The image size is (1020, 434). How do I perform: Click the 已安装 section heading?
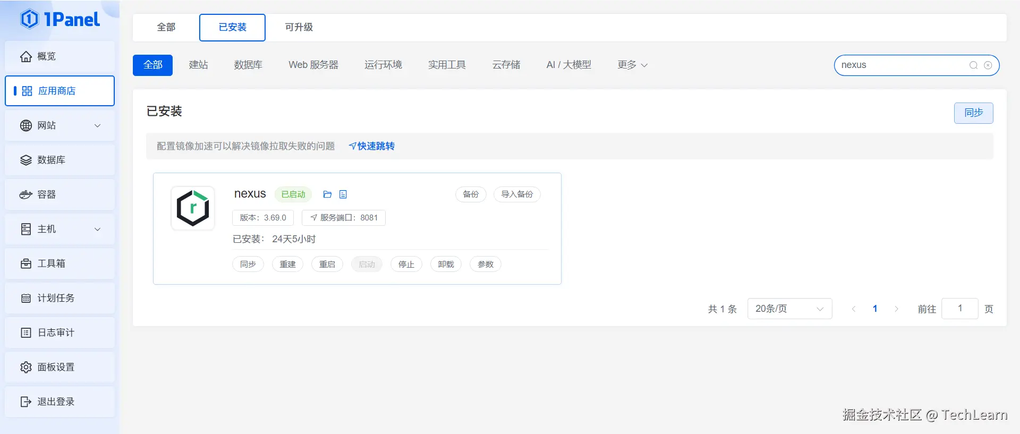(x=164, y=111)
